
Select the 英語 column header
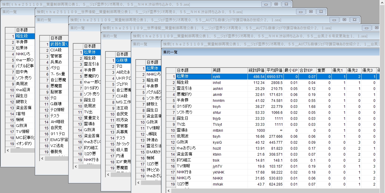pos(229,71)
